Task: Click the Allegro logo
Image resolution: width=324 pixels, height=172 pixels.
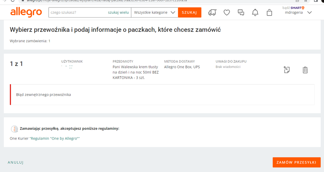Action: [26, 12]
